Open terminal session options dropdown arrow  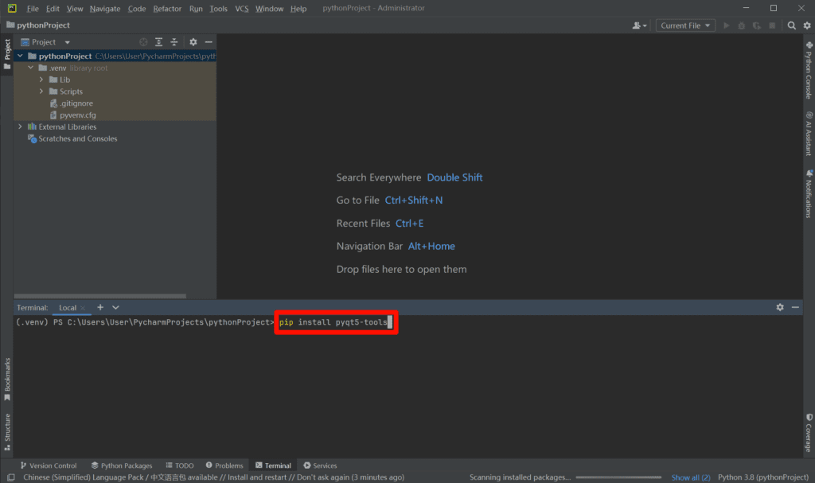pos(115,307)
